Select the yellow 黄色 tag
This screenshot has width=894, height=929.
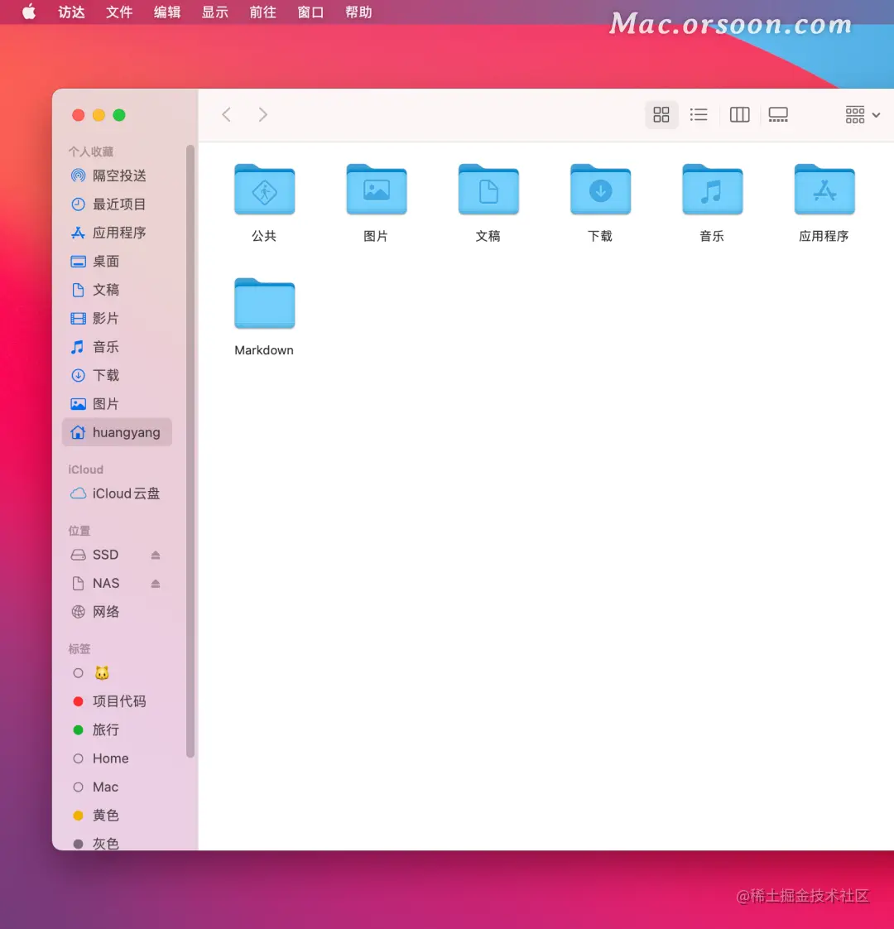pyautogui.click(x=118, y=816)
